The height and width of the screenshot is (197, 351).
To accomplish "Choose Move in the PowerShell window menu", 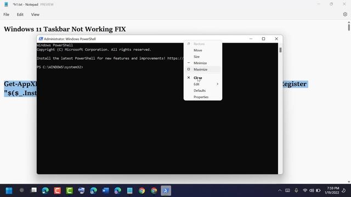I will (203, 50).
